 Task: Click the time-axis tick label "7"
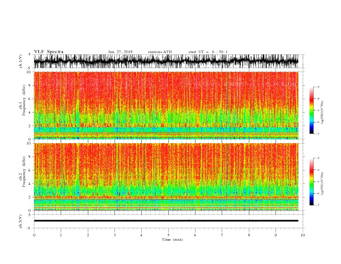[x=222, y=235]
